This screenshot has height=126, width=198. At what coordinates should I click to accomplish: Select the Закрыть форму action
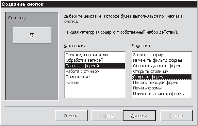(162, 55)
